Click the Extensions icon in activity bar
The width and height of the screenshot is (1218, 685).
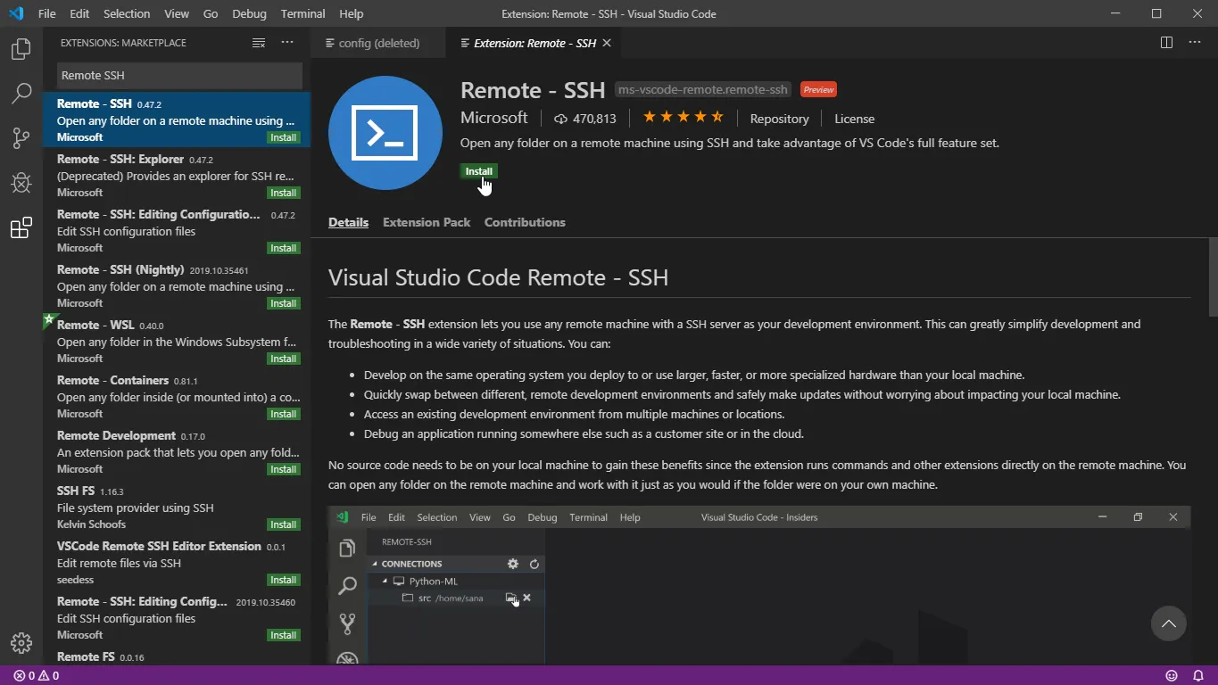click(x=21, y=228)
